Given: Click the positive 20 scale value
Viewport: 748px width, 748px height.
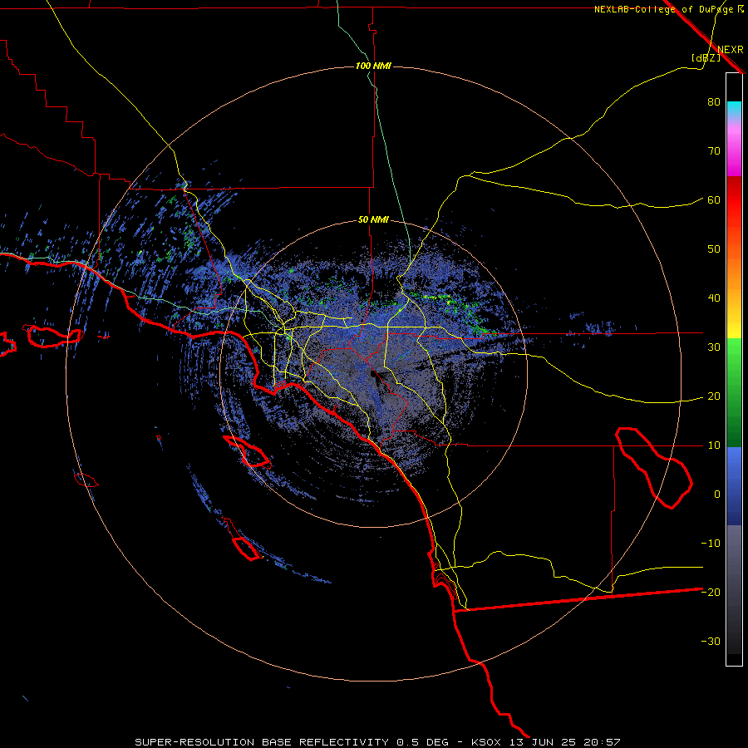Looking at the screenshot, I should 714,396.
